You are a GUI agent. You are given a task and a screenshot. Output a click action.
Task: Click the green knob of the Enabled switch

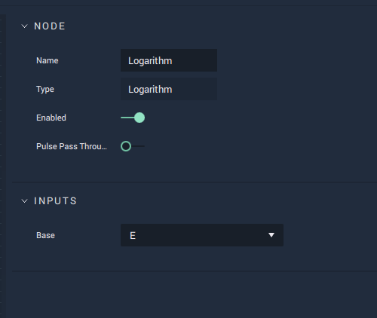pos(139,118)
